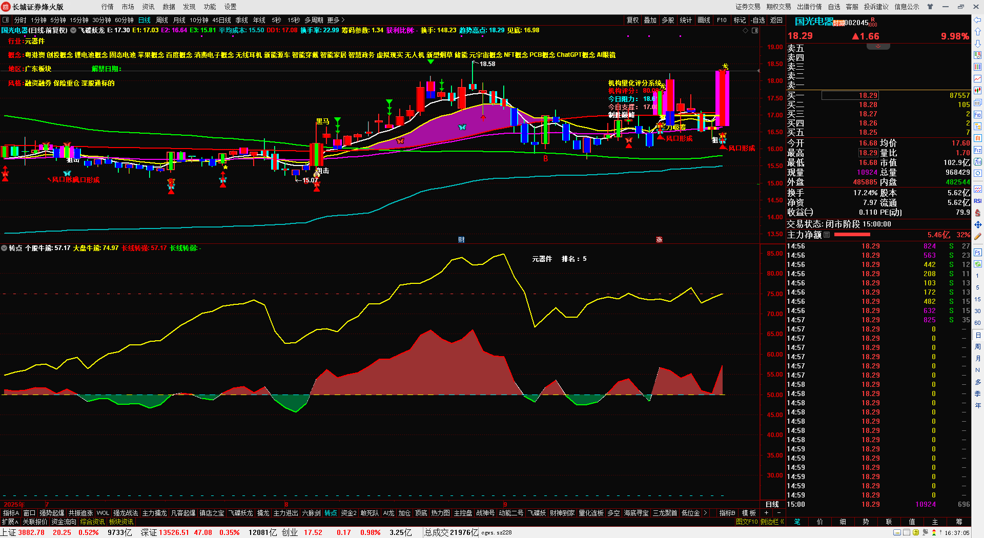Click the 图文F10 link

point(747,522)
